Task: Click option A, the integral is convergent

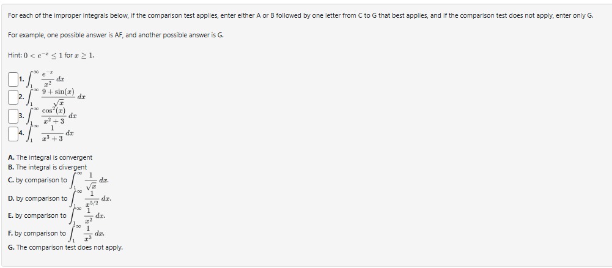Action: tap(50, 157)
